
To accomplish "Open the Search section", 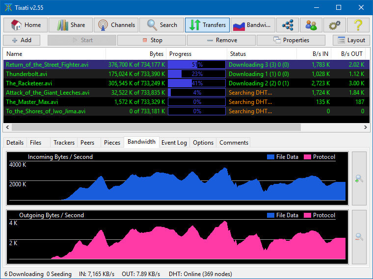I will (x=161, y=25).
